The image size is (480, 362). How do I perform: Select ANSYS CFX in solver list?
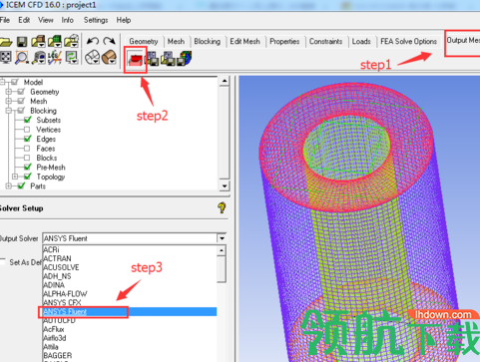point(130,302)
